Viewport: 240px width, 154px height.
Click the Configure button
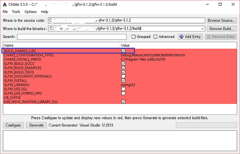click(x=13, y=125)
